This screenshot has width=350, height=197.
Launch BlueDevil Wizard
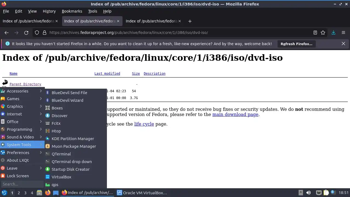click(x=76, y=100)
